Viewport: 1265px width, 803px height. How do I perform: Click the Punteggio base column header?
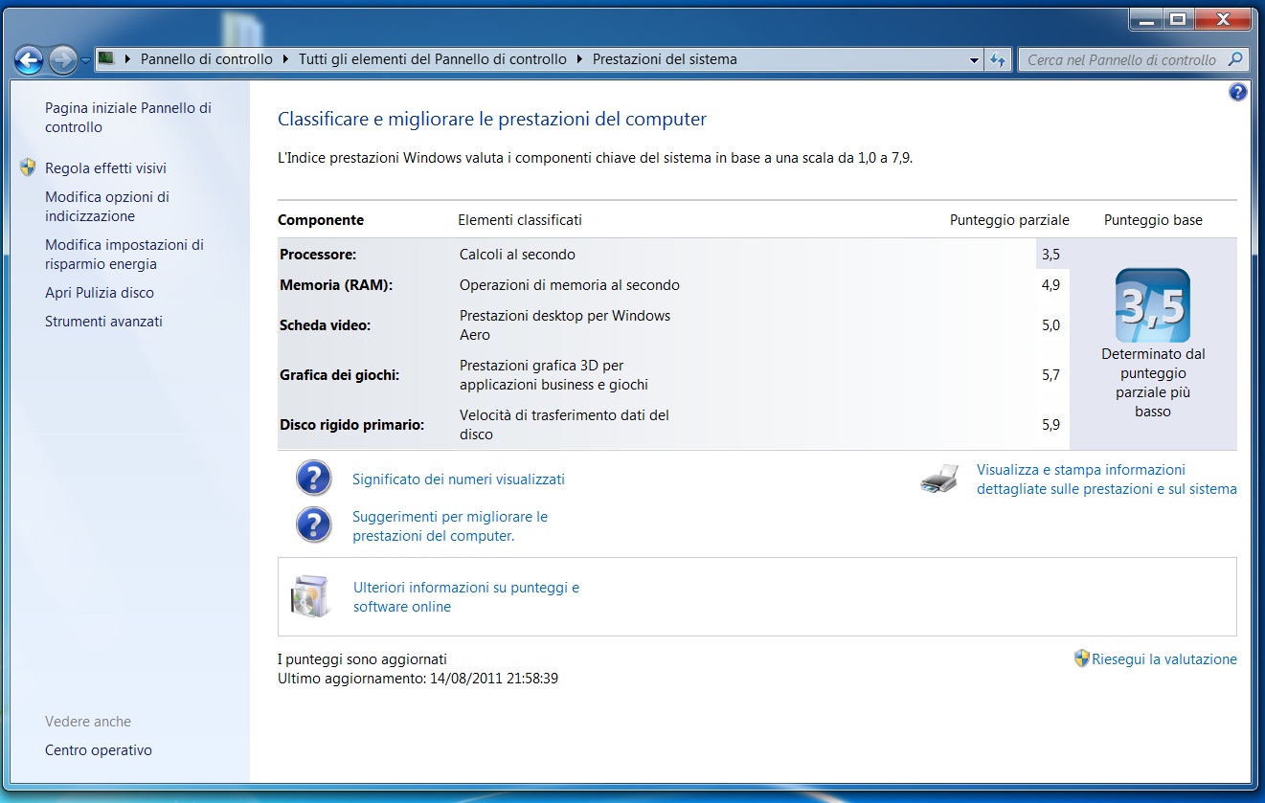click(x=1153, y=220)
